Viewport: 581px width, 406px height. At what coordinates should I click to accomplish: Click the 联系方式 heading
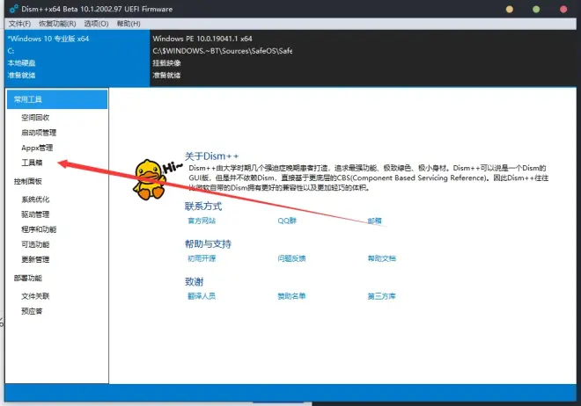coord(203,206)
